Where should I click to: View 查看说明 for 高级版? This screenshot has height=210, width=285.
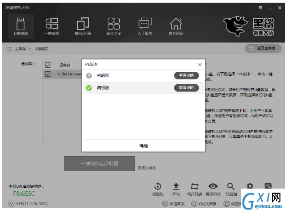186,88
